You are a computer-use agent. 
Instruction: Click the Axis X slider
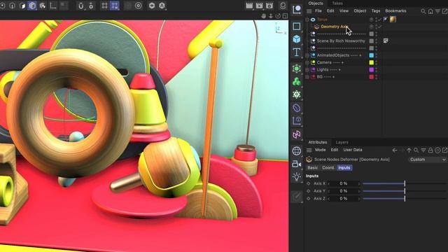(405, 183)
